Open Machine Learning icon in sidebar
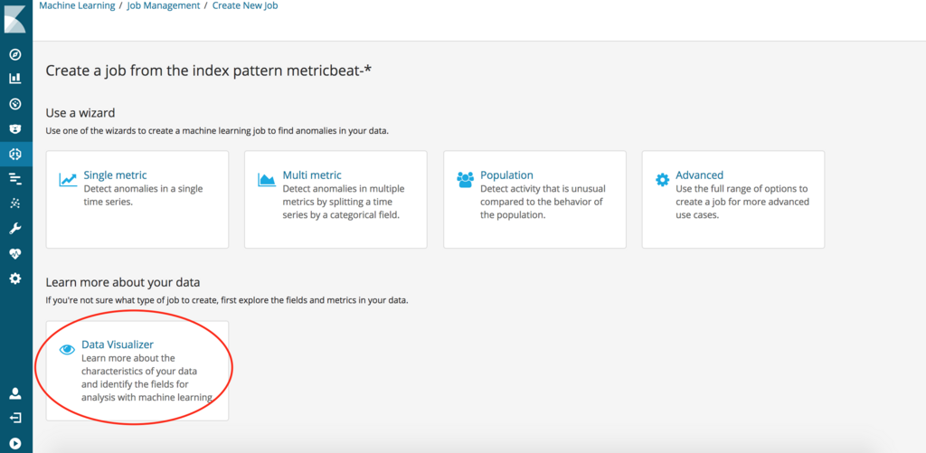Viewport: 926px width, 453px height. 16,154
